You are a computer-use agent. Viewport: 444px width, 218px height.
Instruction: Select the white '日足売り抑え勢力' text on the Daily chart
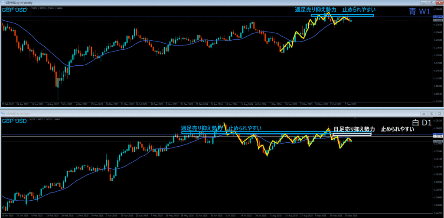(x=354, y=129)
